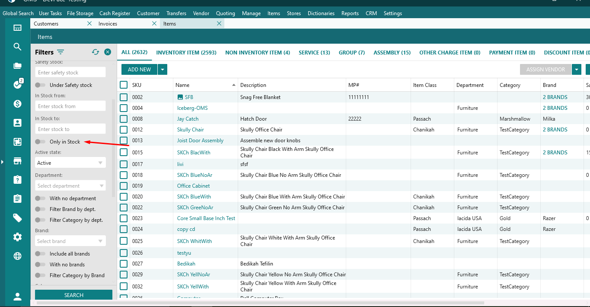Check the checkbox for SKU 0012 row
Image resolution: width=590 pixels, height=307 pixels.
(124, 130)
